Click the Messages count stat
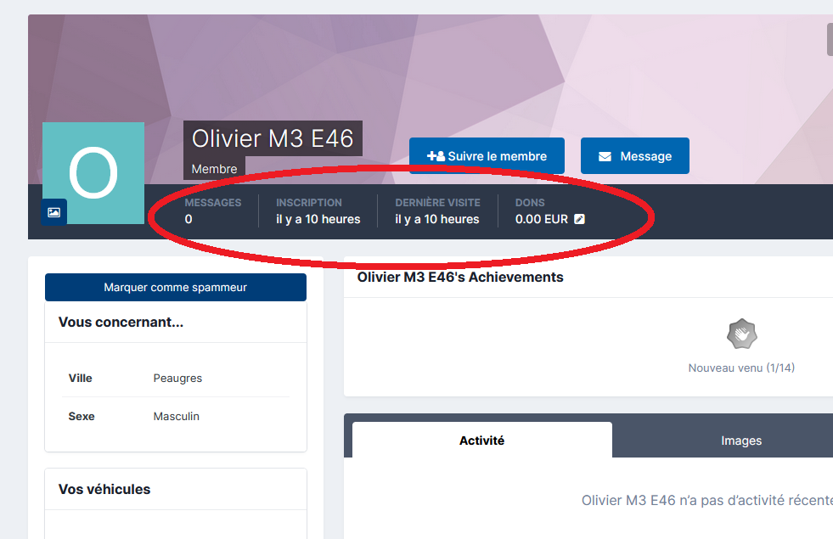Viewport: 833px width, 539px height. 212,211
